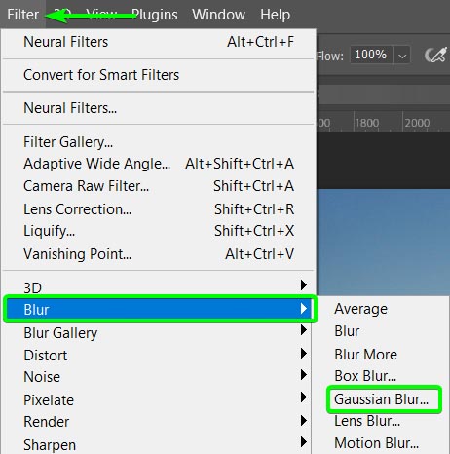Image resolution: width=450 pixels, height=454 pixels.
Task: Open the Filter menu
Action: click(x=22, y=15)
